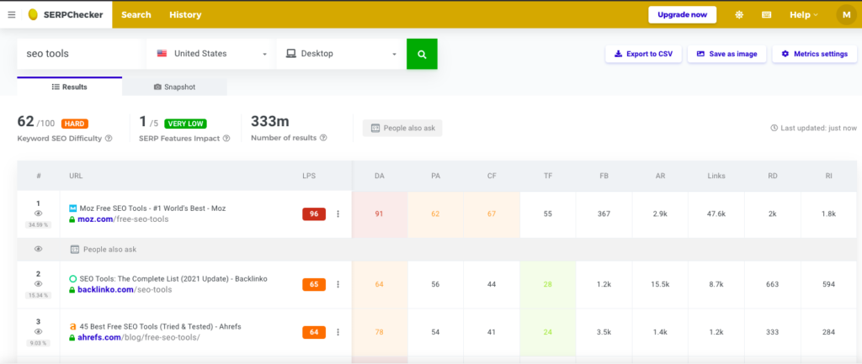The width and height of the screenshot is (862, 364).
Task: Click help icon next to Keyword SEO Difficulty
Action: pos(109,139)
